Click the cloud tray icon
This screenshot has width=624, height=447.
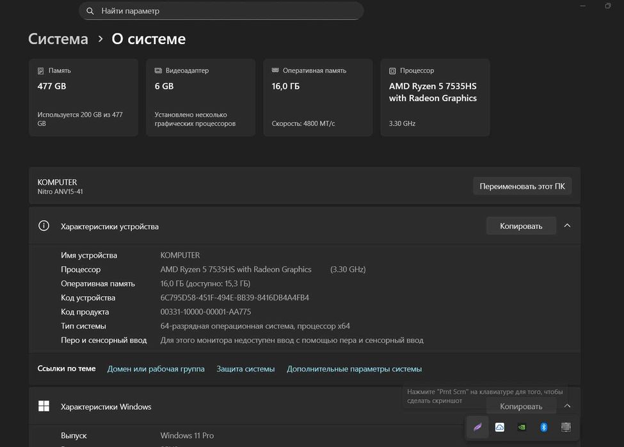pyautogui.click(x=499, y=427)
